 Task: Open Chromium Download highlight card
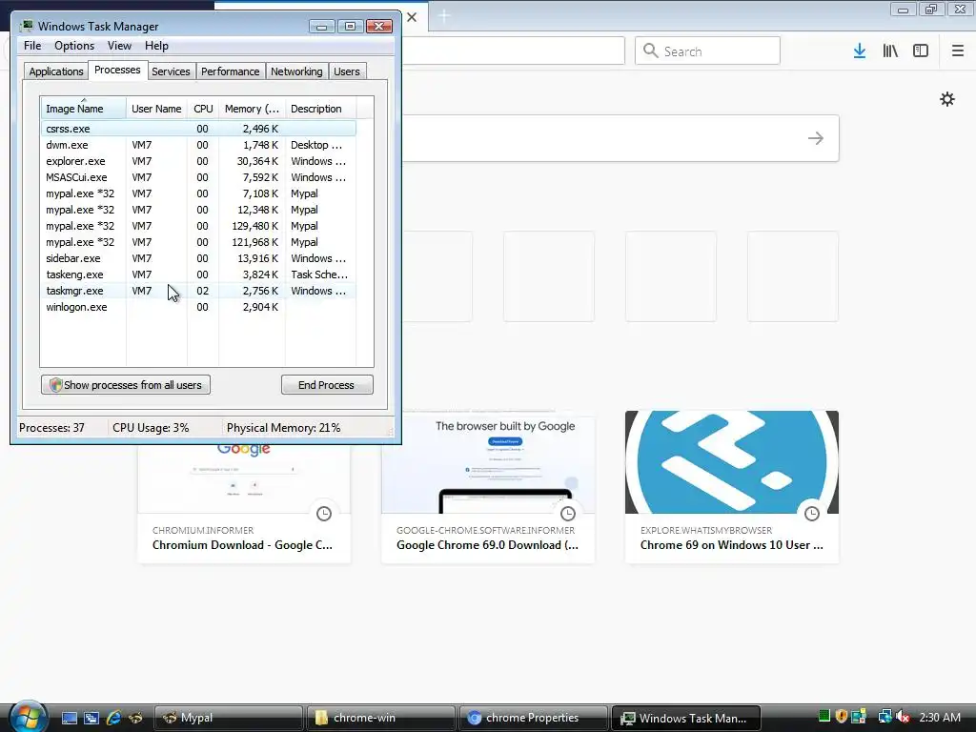[243, 503]
